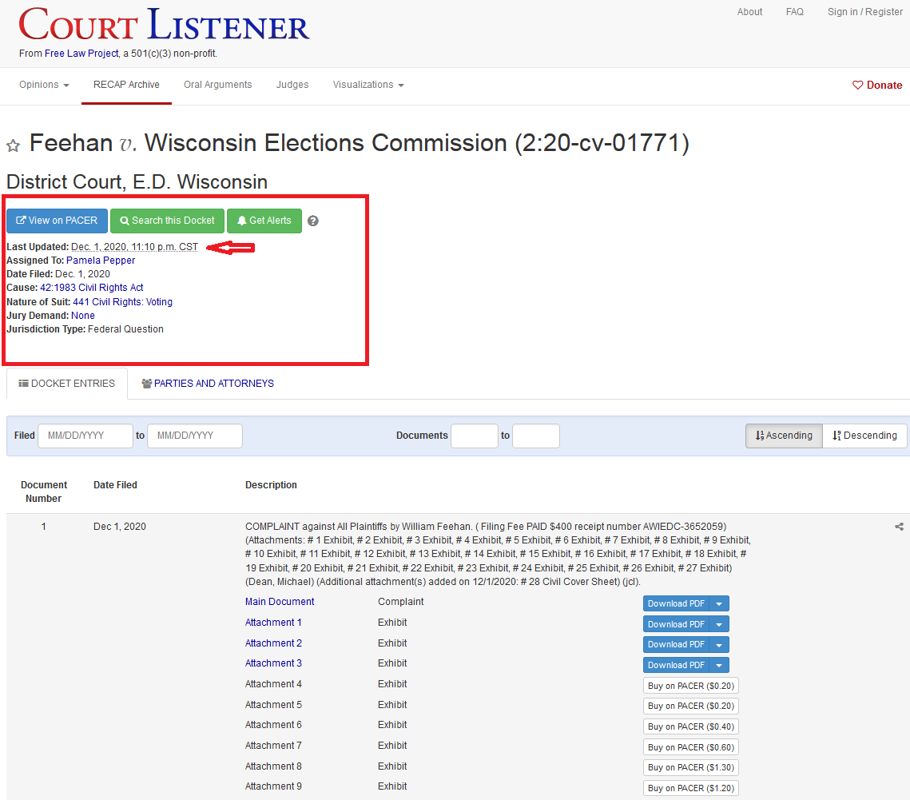Switch to Parties and Attorneys tab

pyautogui.click(x=208, y=383)
